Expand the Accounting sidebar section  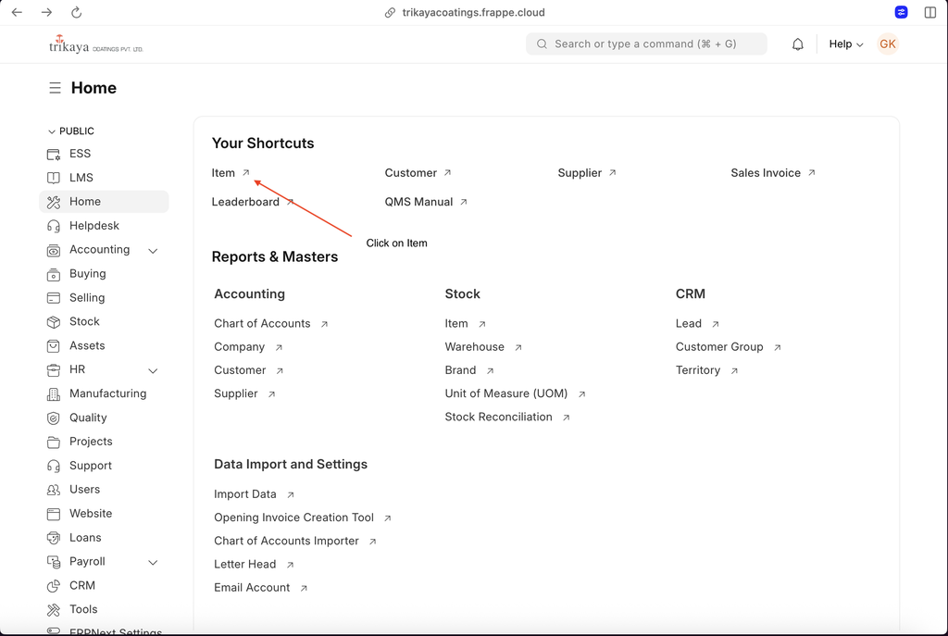[x=153, y=250]
